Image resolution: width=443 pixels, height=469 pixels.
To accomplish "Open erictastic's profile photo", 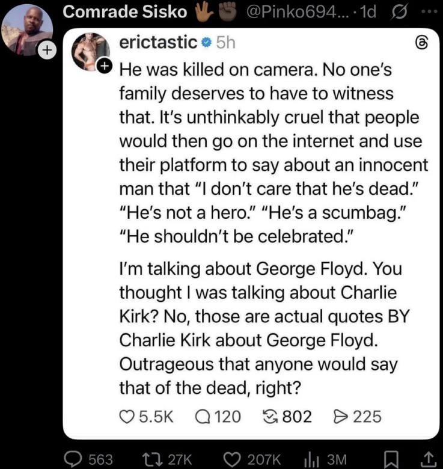I will [x=90, y=52].
